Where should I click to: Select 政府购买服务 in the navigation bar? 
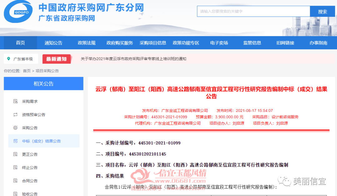pos(120,43)
